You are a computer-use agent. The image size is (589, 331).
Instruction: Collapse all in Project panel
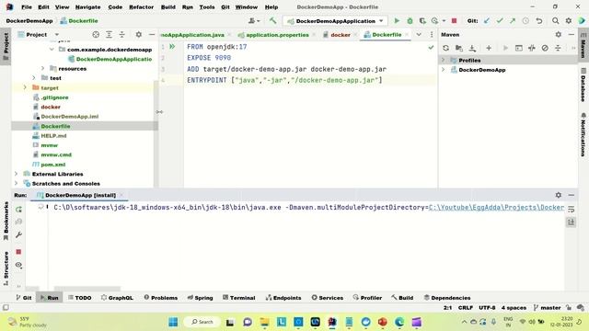coord(121,35)
